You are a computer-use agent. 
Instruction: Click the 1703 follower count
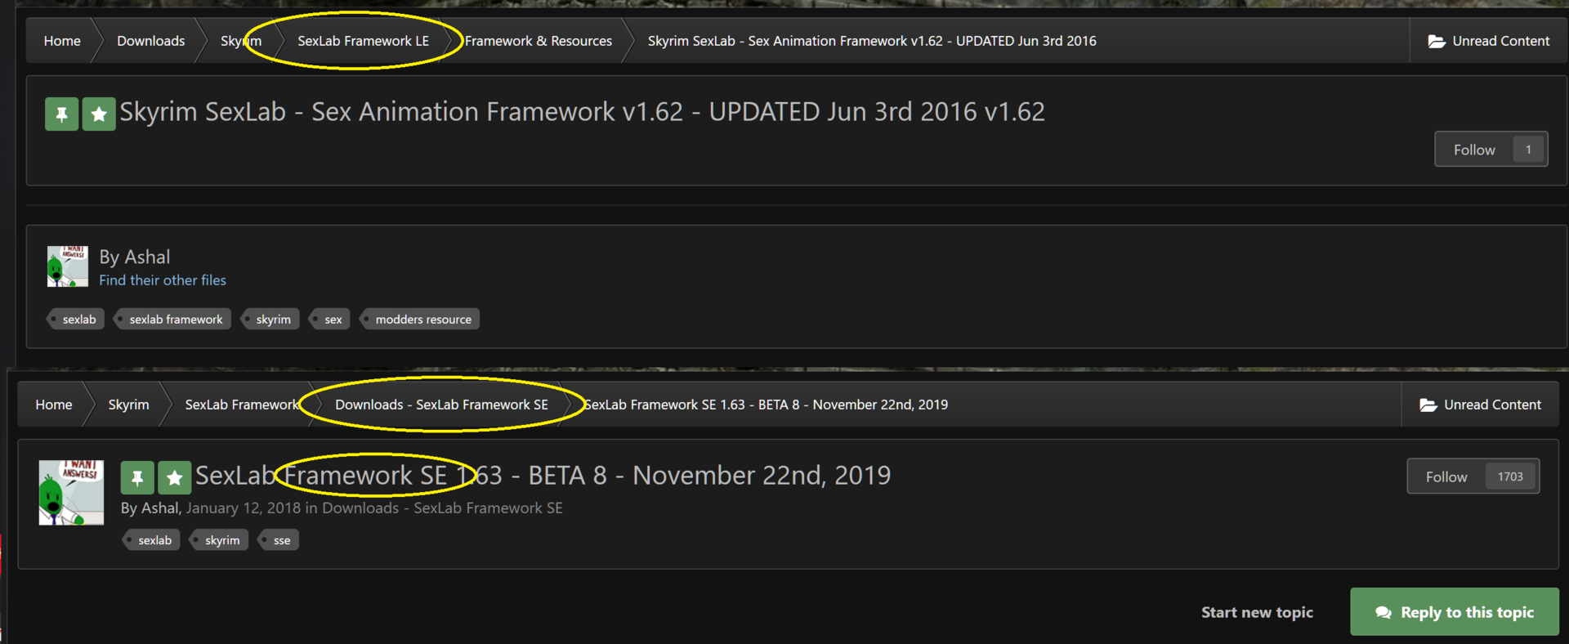tap(1509, 476)
